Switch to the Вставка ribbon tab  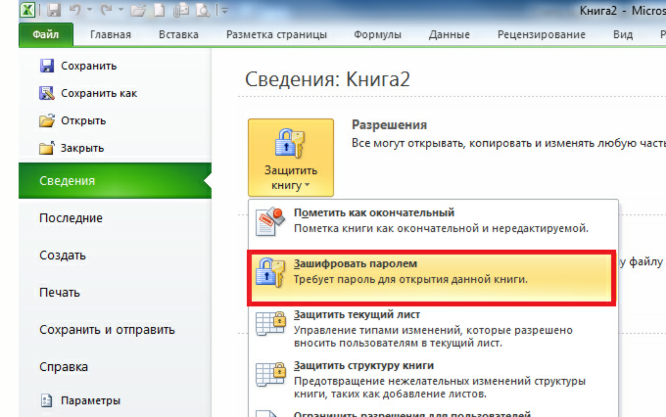coord(178,35)
